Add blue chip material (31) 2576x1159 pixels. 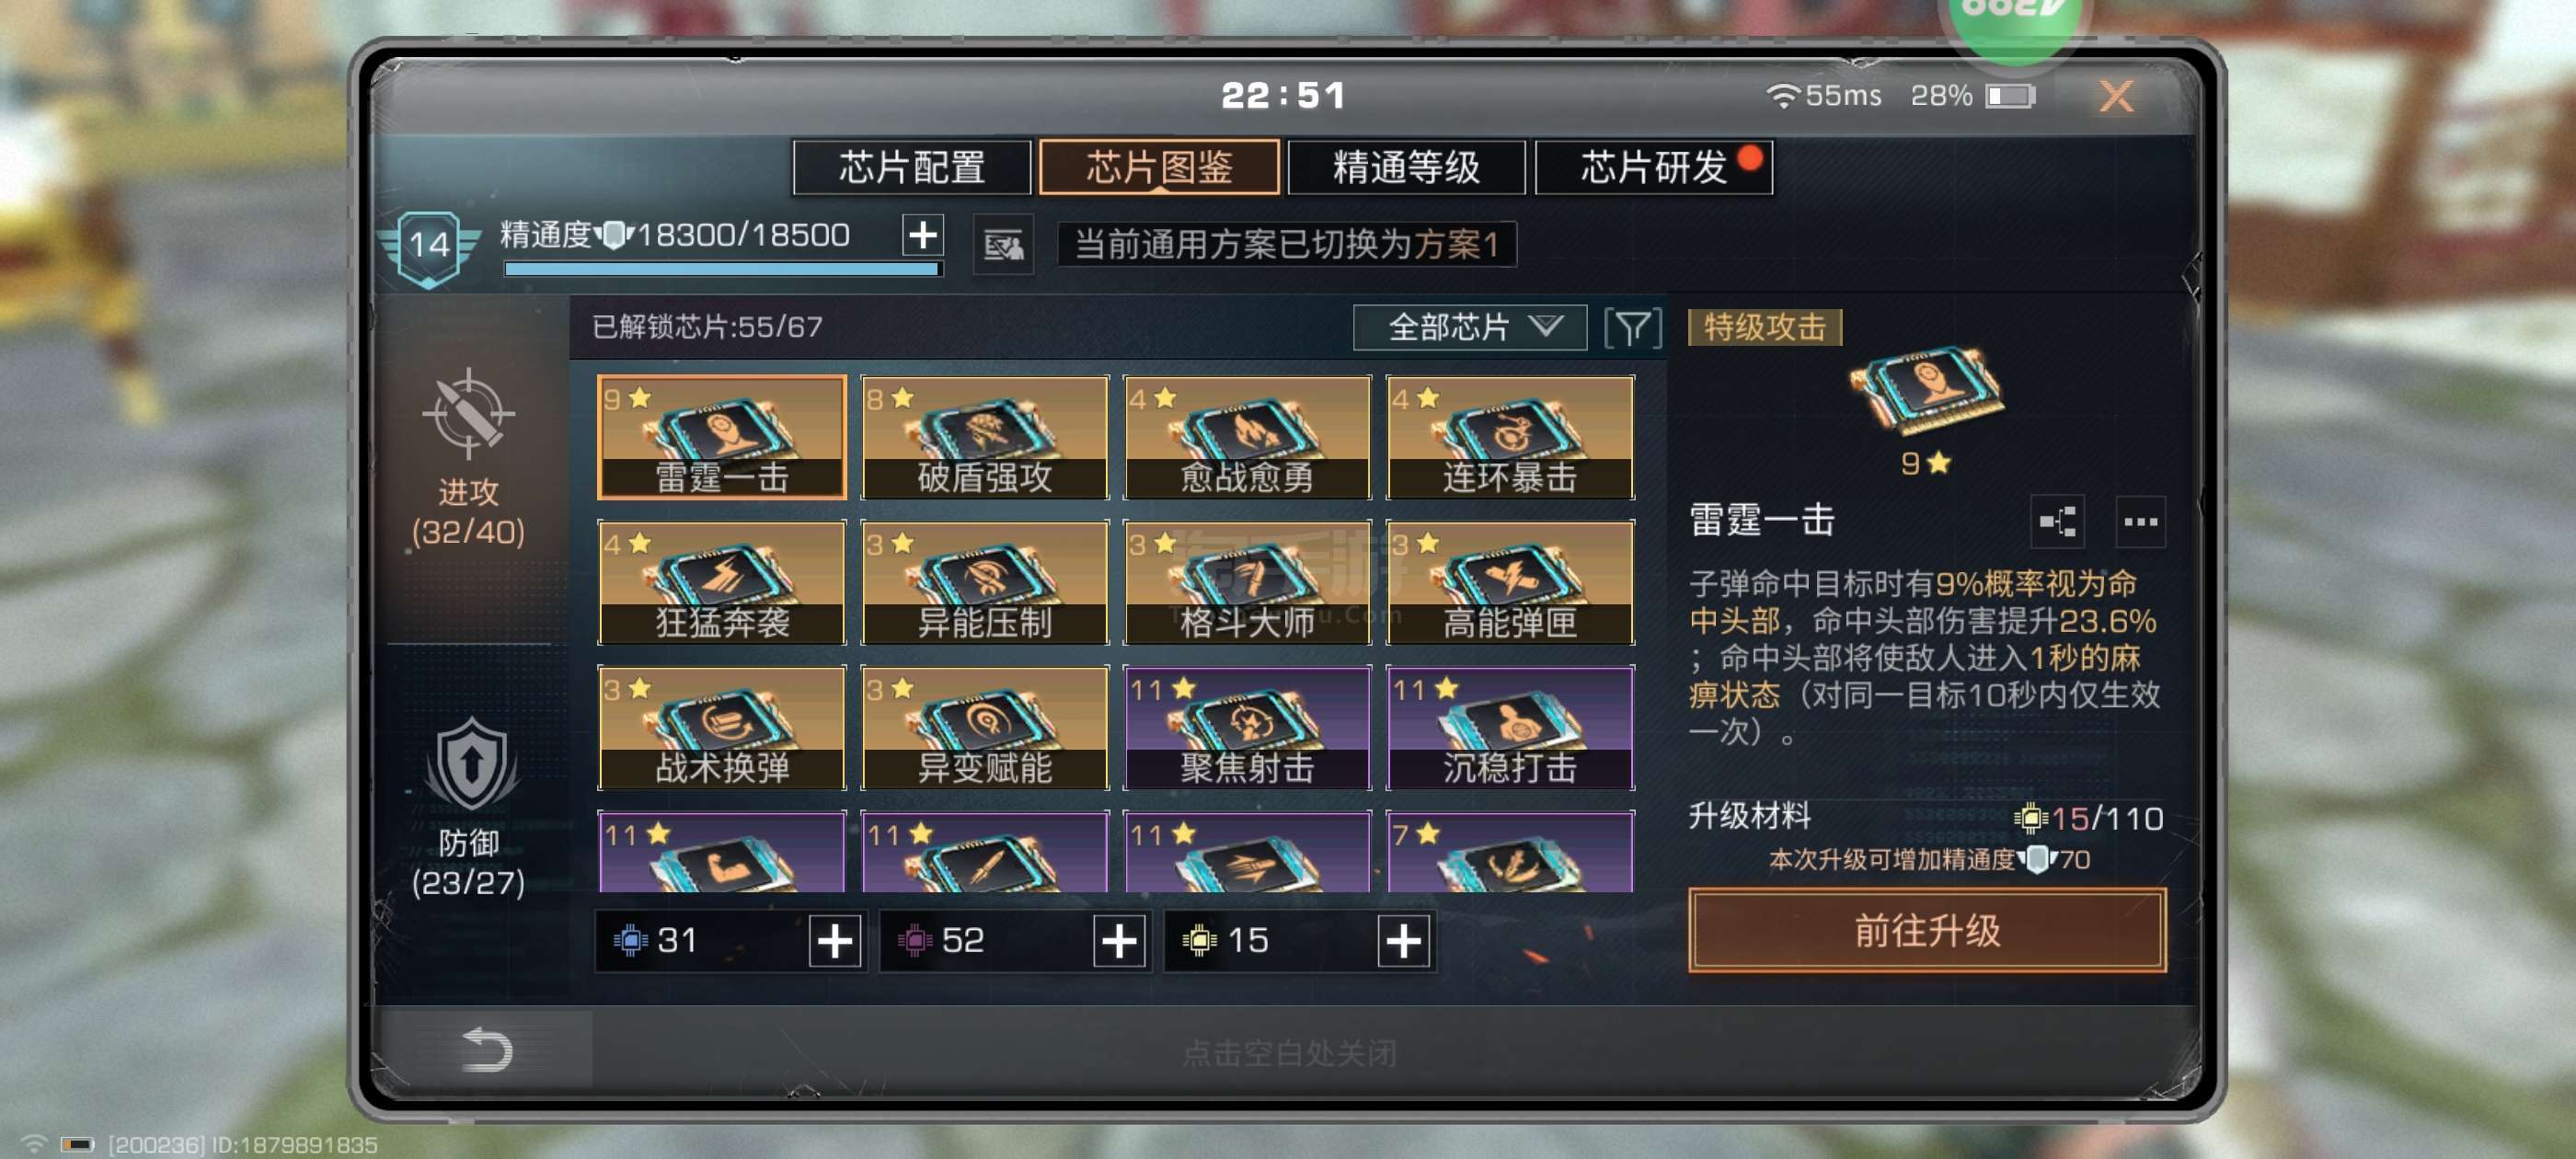835,941
